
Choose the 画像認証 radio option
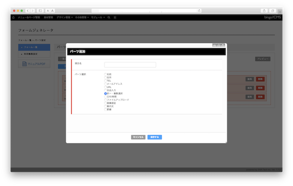[105, 103]
